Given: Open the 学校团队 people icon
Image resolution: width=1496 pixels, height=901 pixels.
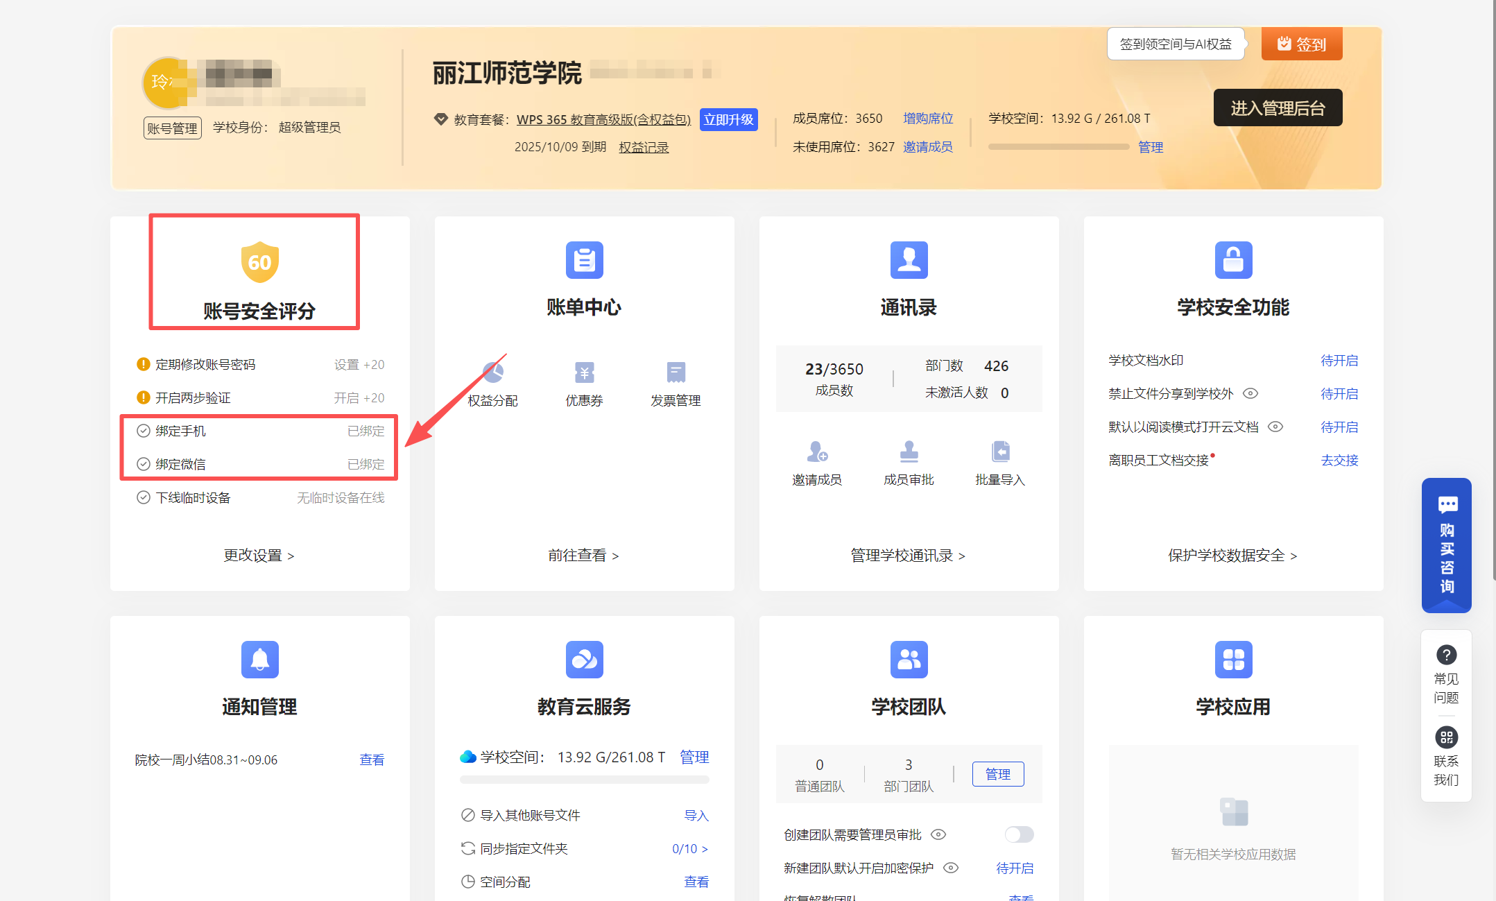Looking at the screenshot, I should click(909, 660).
